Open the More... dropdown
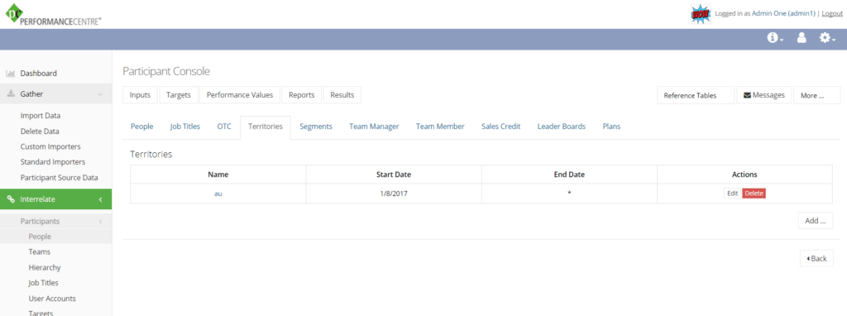 coord(816,95)
